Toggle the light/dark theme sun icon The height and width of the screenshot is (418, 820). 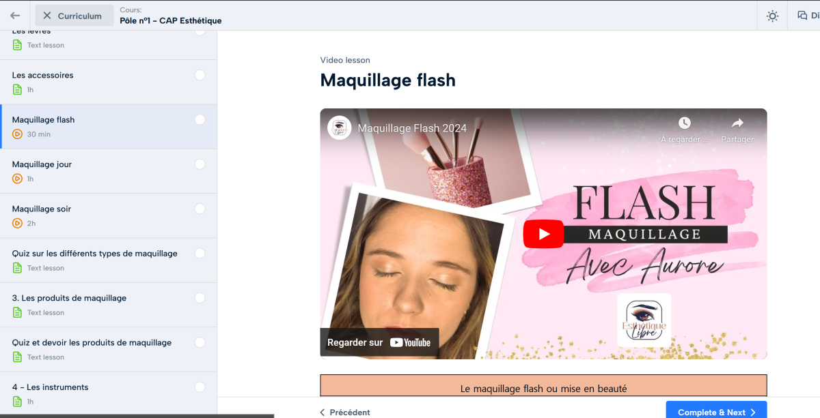click(772, 16)
